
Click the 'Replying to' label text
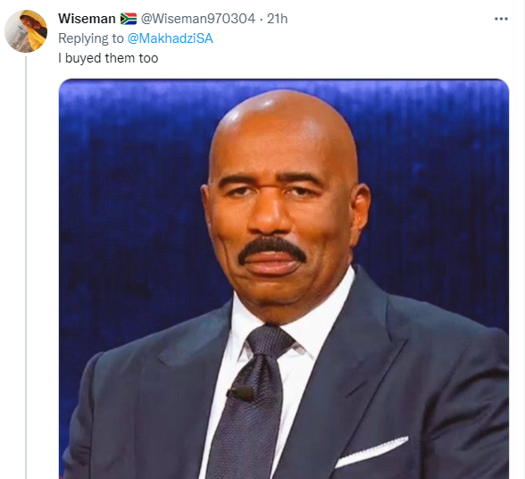point(91,38)
